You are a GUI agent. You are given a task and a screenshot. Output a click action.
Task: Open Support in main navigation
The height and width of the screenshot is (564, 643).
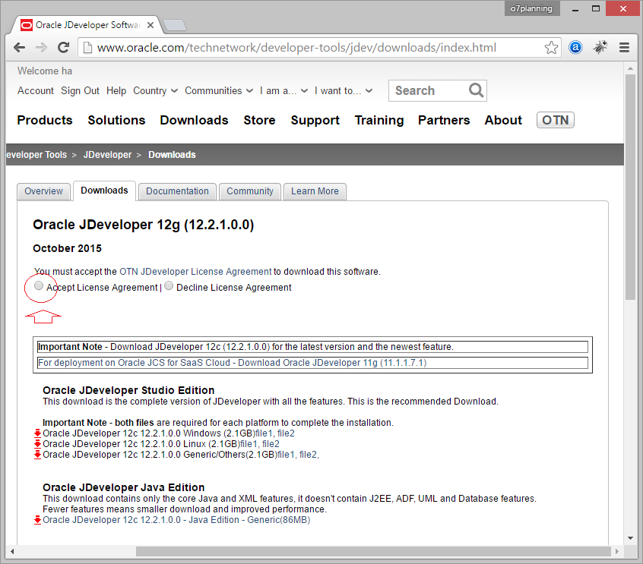click(x=315, y=120)
